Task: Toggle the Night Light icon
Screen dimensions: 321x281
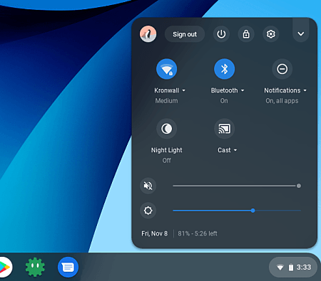Action: pyautogui.click(x=166, y=129)
